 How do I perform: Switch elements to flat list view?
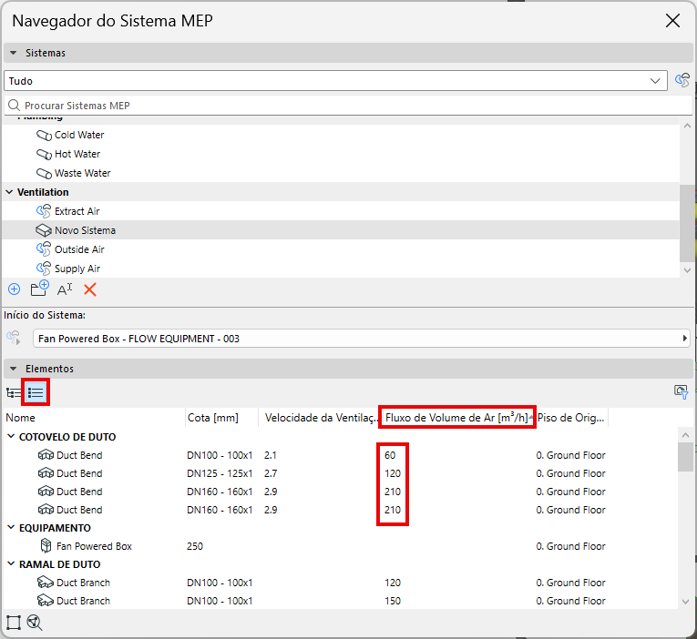36,392
